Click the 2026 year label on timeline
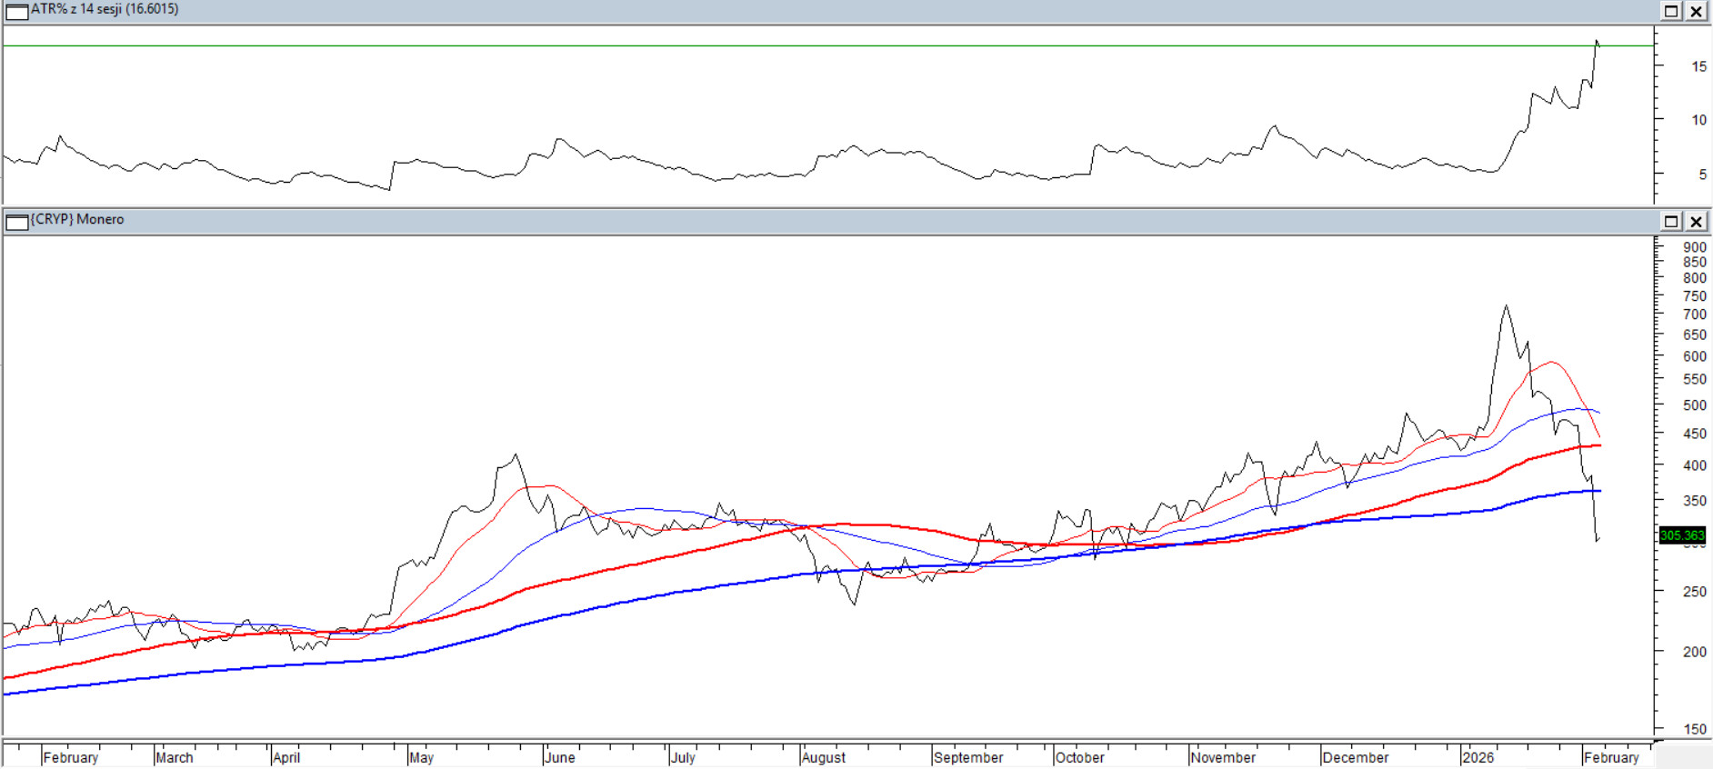Image resolution: width=1713 pixels, height=769 pixels. point(1478,757)
